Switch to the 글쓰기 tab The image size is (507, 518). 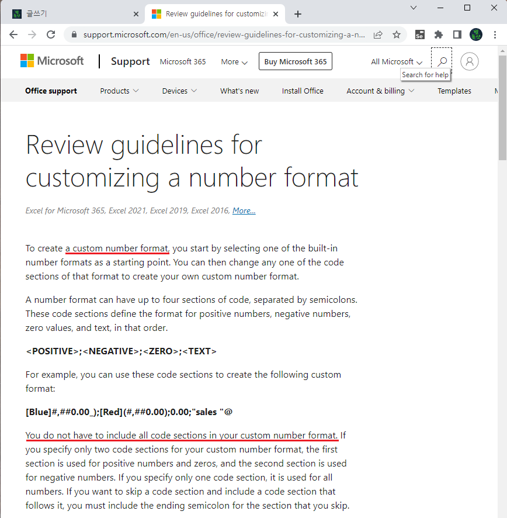click(x=72, y=14)
